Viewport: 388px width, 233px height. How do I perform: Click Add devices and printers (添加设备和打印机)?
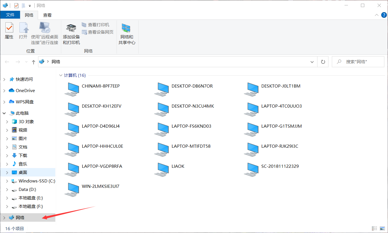click(x=71, y=33)
